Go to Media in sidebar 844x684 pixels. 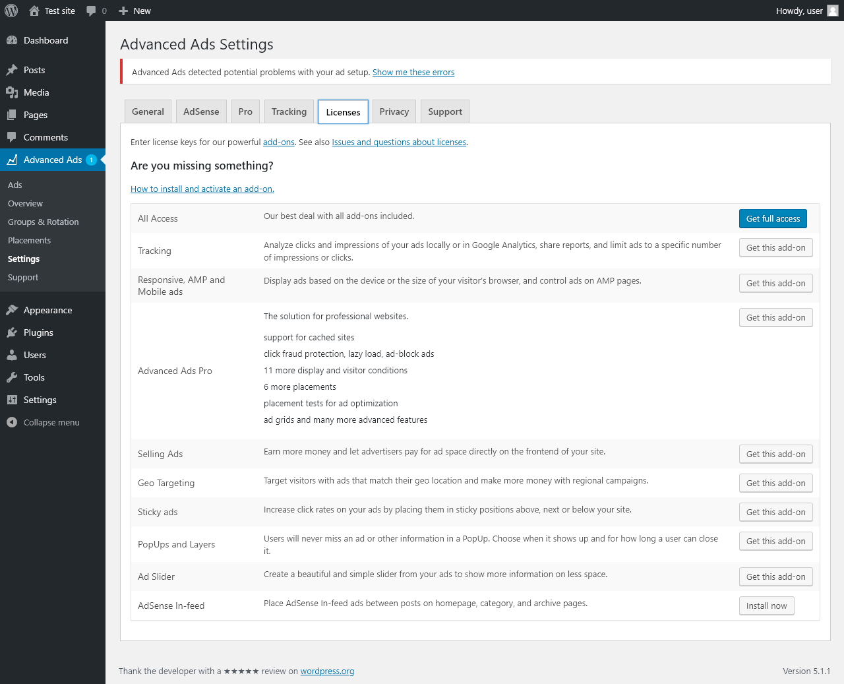pyautogui.click(x=53, y=92)
